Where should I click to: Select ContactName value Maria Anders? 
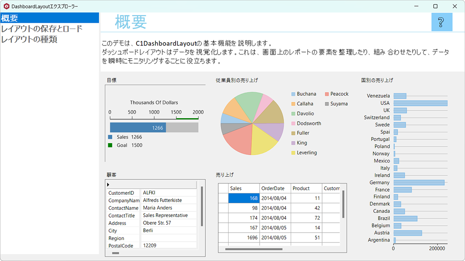coord(169,208)
